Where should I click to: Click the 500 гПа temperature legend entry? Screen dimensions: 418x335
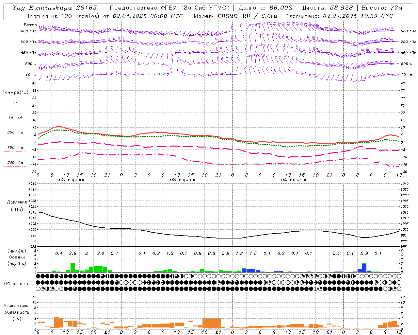click(15, 164)
